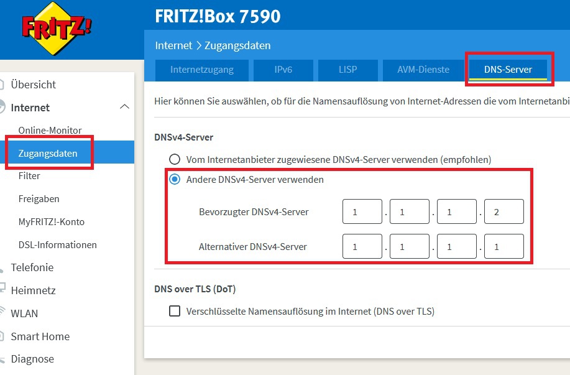The height and width of the screenshot is (375, 570).
Task: Select the Internet sidebar section
Action: click(30, 108)
